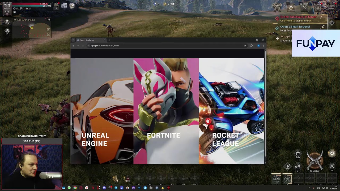
Task: Zoom in the minimap
Action: coord(48,30)
